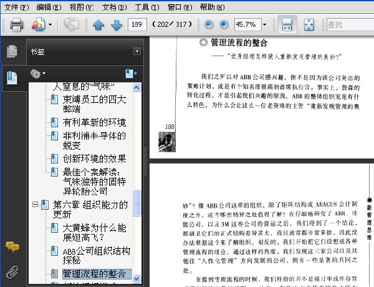Select bookmark 创新环境的效果
The height and width of the screenshot is (287, 374).
pyautogui.click(x=94, y=158)
